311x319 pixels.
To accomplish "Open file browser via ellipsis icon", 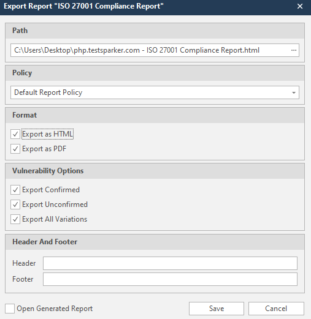I will [294, 50].
